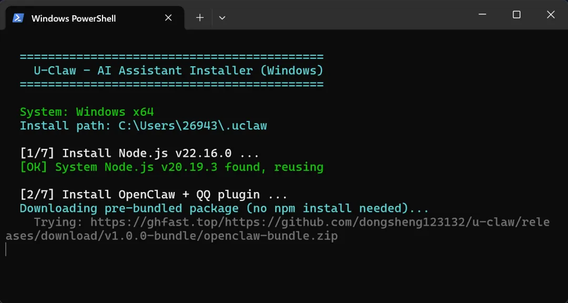Click the System: Windows x64 line

coord(87,112)
